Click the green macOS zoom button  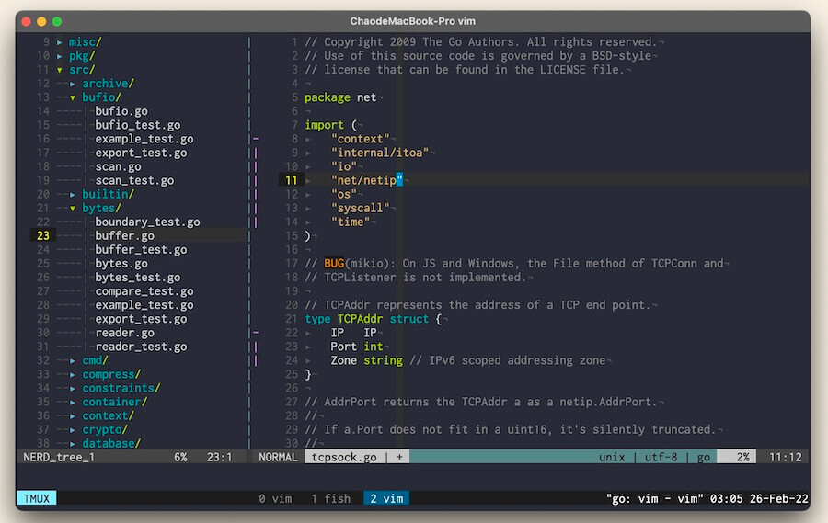56,20
